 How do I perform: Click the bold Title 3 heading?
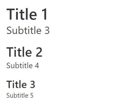tap(21, 84)
